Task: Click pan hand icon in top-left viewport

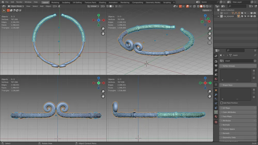Action: pos(103,33)
